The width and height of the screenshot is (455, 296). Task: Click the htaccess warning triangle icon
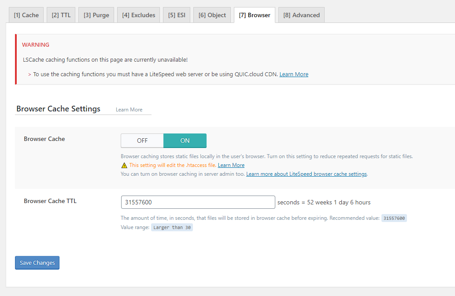(x=124, y=166)
